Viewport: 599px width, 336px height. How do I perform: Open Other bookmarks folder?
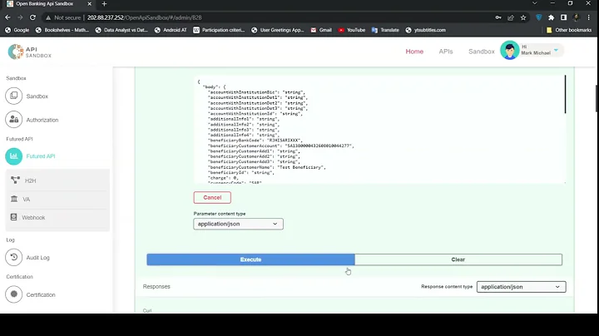(568, 30)
